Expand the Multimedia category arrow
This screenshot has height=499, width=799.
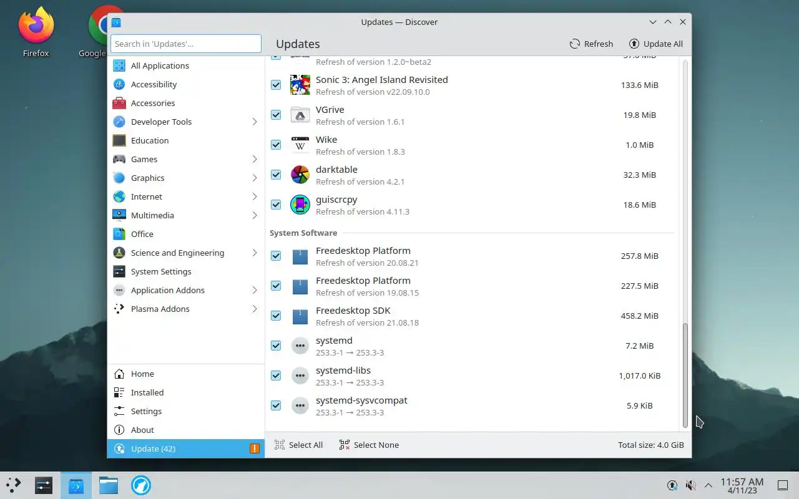point(255,215)
